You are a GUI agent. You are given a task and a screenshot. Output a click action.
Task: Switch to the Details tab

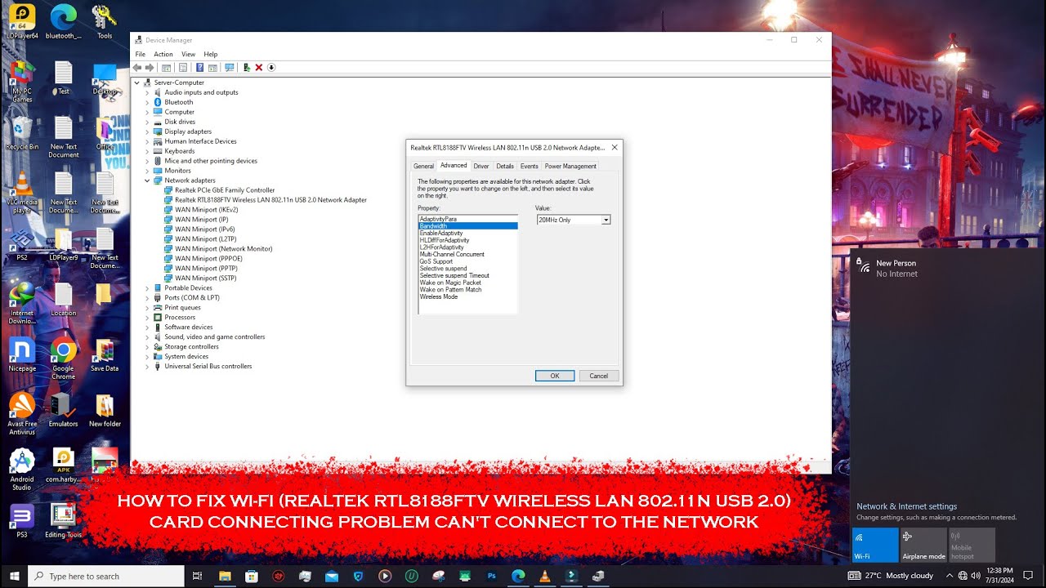pyautogui.click(x=505, y=166)
